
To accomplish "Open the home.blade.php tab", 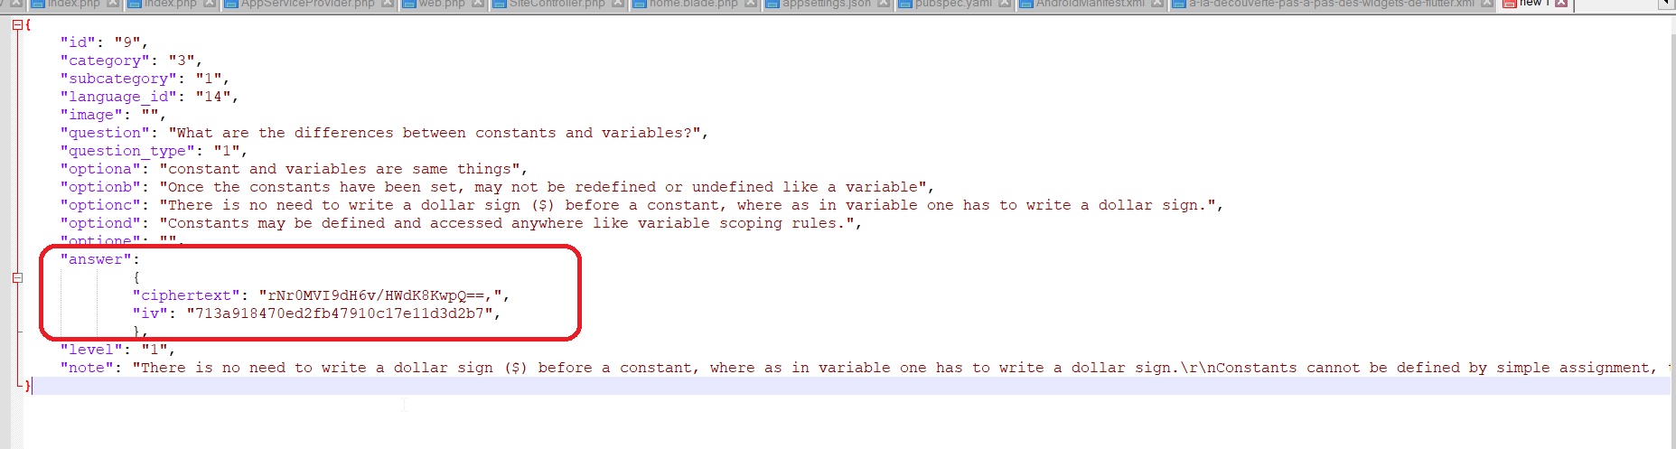I will coord(693,4).
